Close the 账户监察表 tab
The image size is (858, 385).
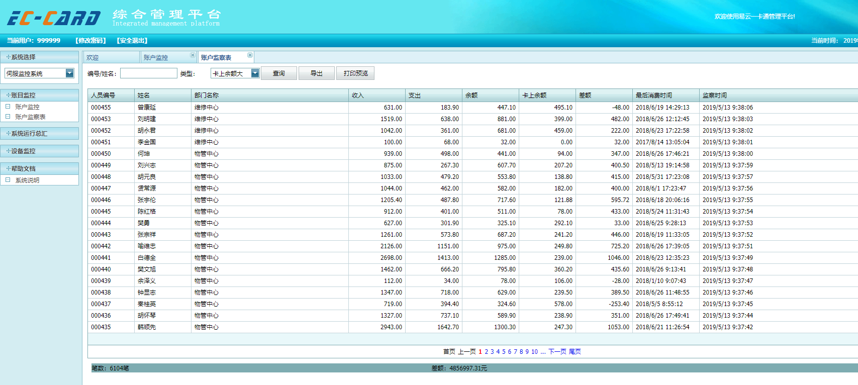[x=250, y=55]
